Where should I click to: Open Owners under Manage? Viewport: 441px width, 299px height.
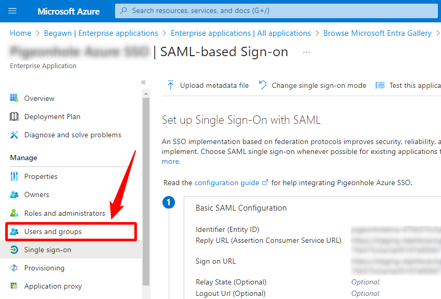(x=36, y=195)
